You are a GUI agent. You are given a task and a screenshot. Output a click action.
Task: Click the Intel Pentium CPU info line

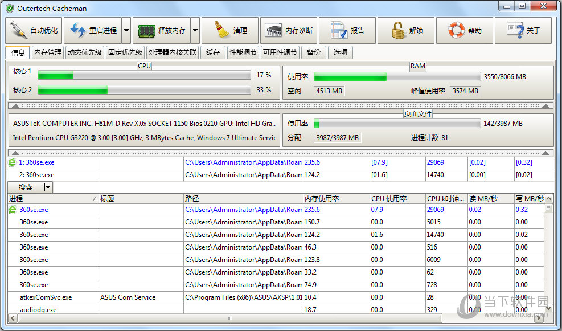pos(144,138)
